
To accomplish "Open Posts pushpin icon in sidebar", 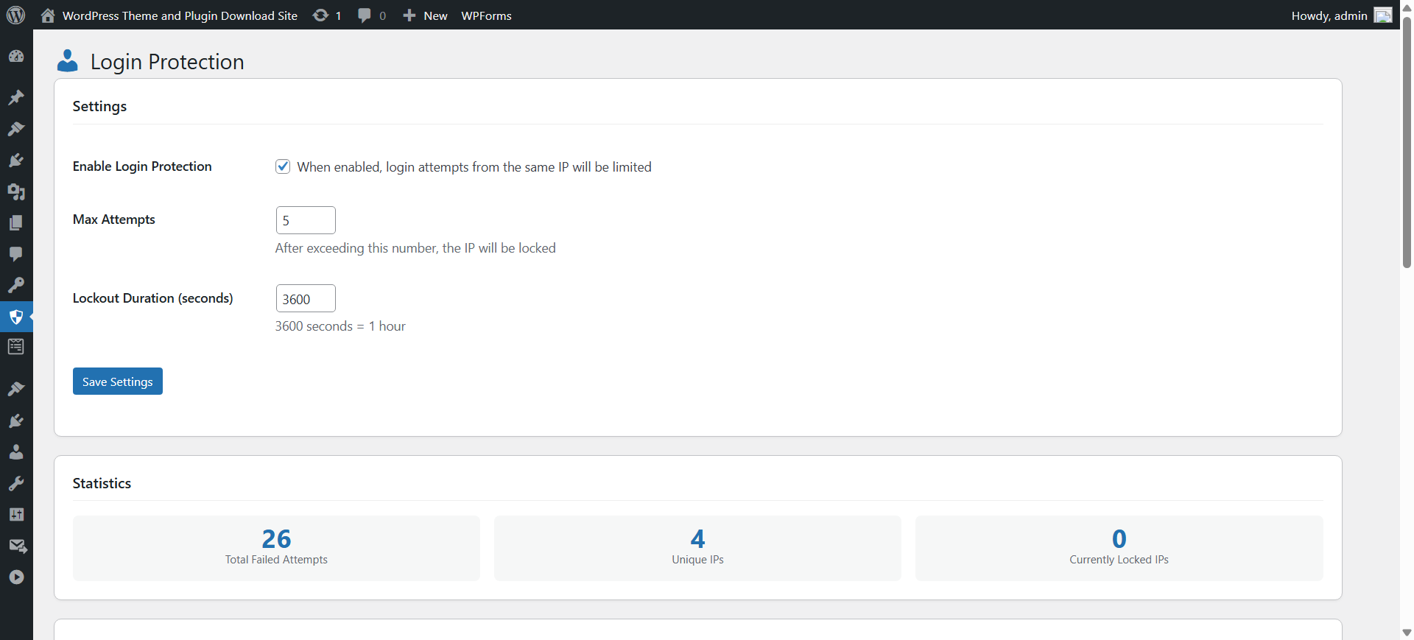I will [x=16, y=97].
